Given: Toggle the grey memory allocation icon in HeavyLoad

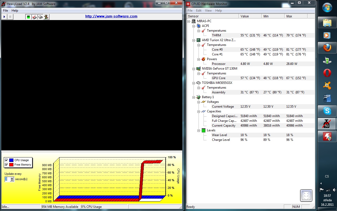Looking at the screenshot, I should click(40, 17).
